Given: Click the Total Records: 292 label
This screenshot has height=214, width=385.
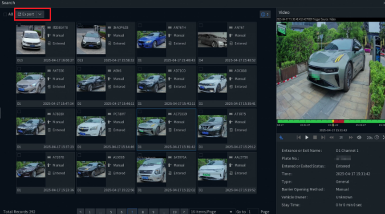Looking at the screenshot, I should [19, 212].
